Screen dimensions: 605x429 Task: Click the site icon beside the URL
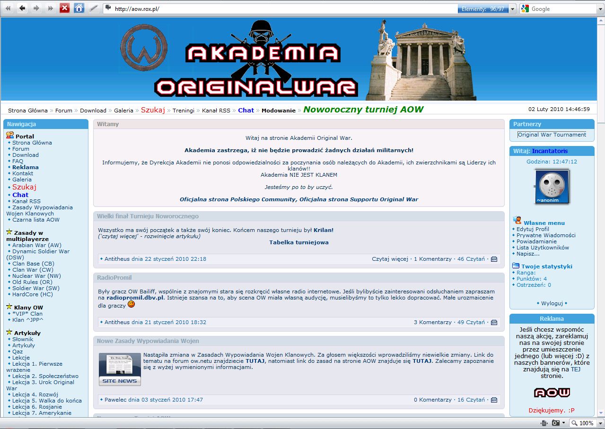[x=108, y=8]
